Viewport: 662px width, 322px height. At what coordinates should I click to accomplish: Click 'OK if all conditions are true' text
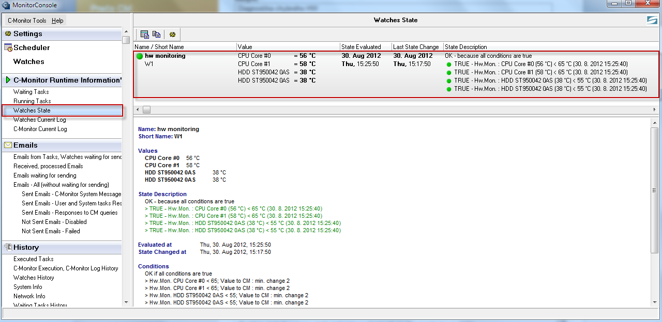click(x=178, y=273)
